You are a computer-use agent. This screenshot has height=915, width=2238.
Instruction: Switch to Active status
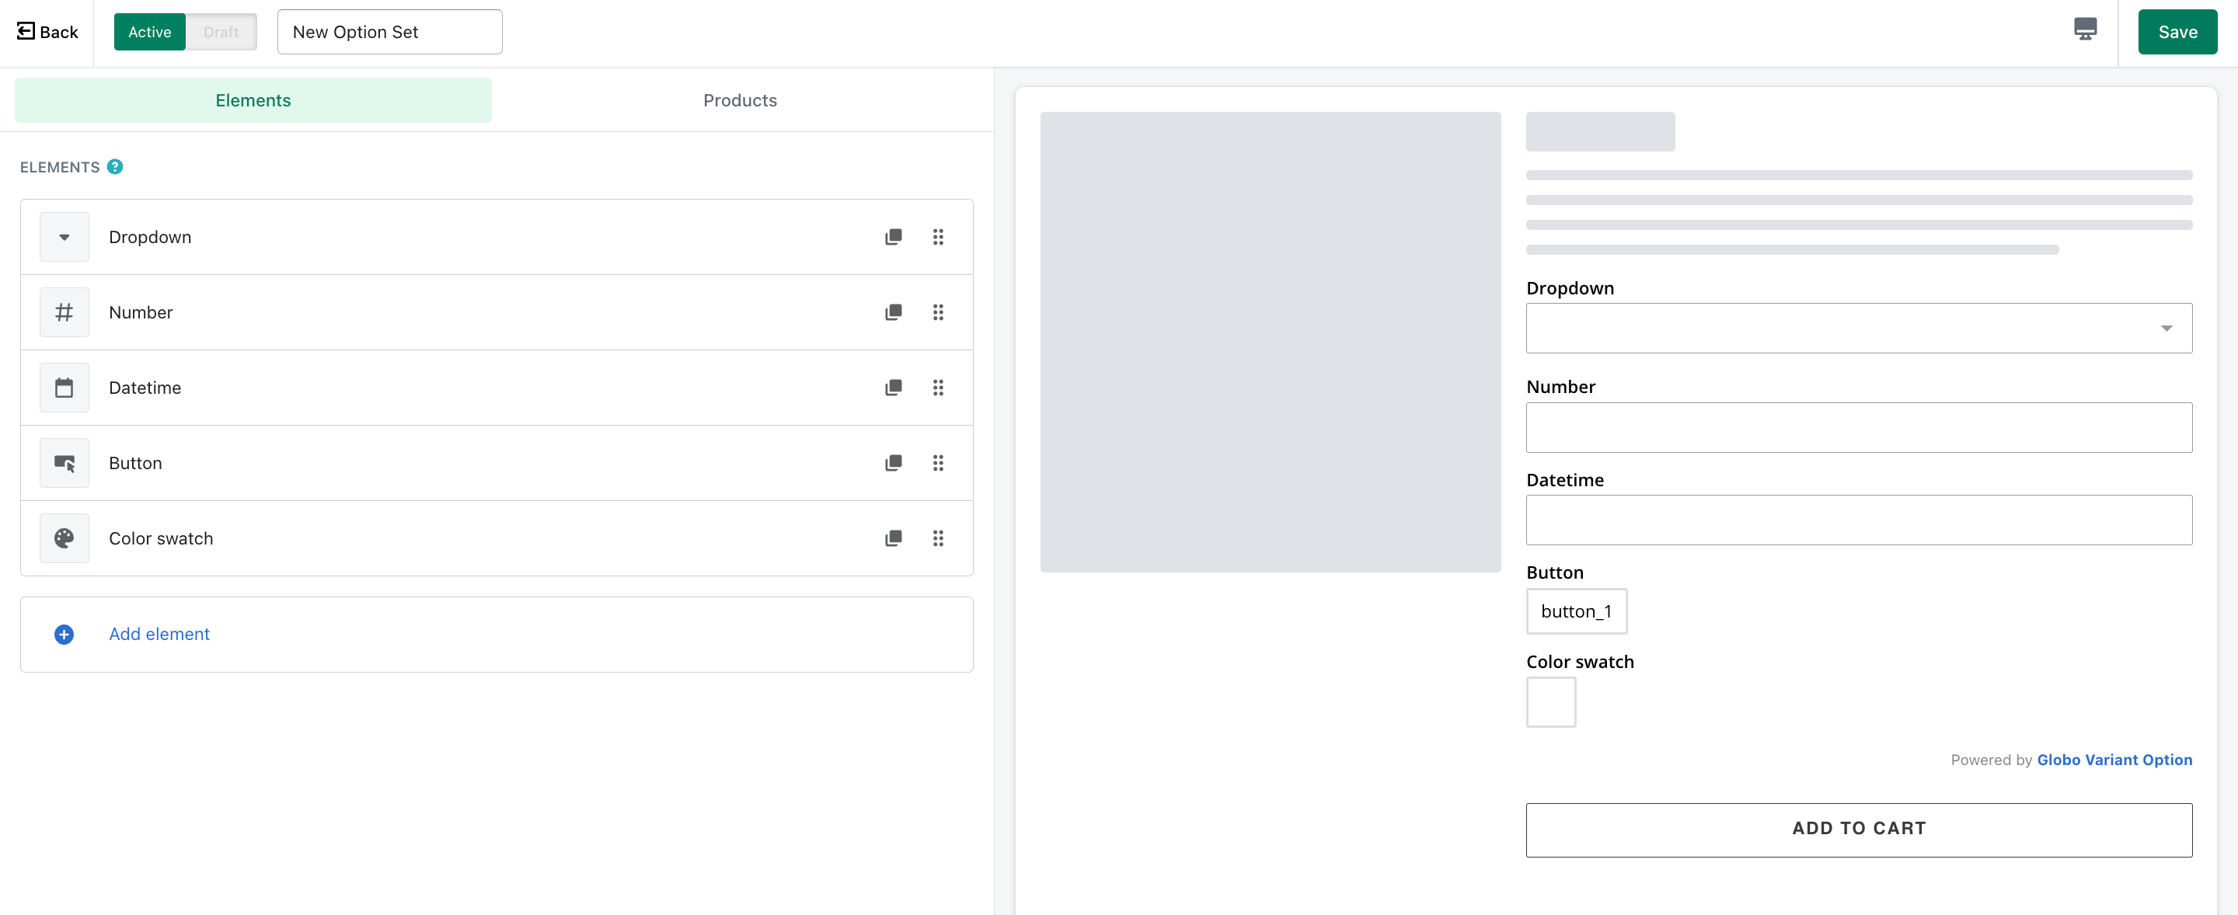(149, 31)
